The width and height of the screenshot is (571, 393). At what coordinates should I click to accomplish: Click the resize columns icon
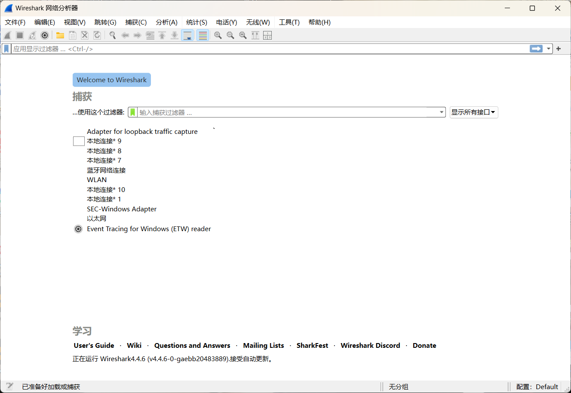click(255, 35)
